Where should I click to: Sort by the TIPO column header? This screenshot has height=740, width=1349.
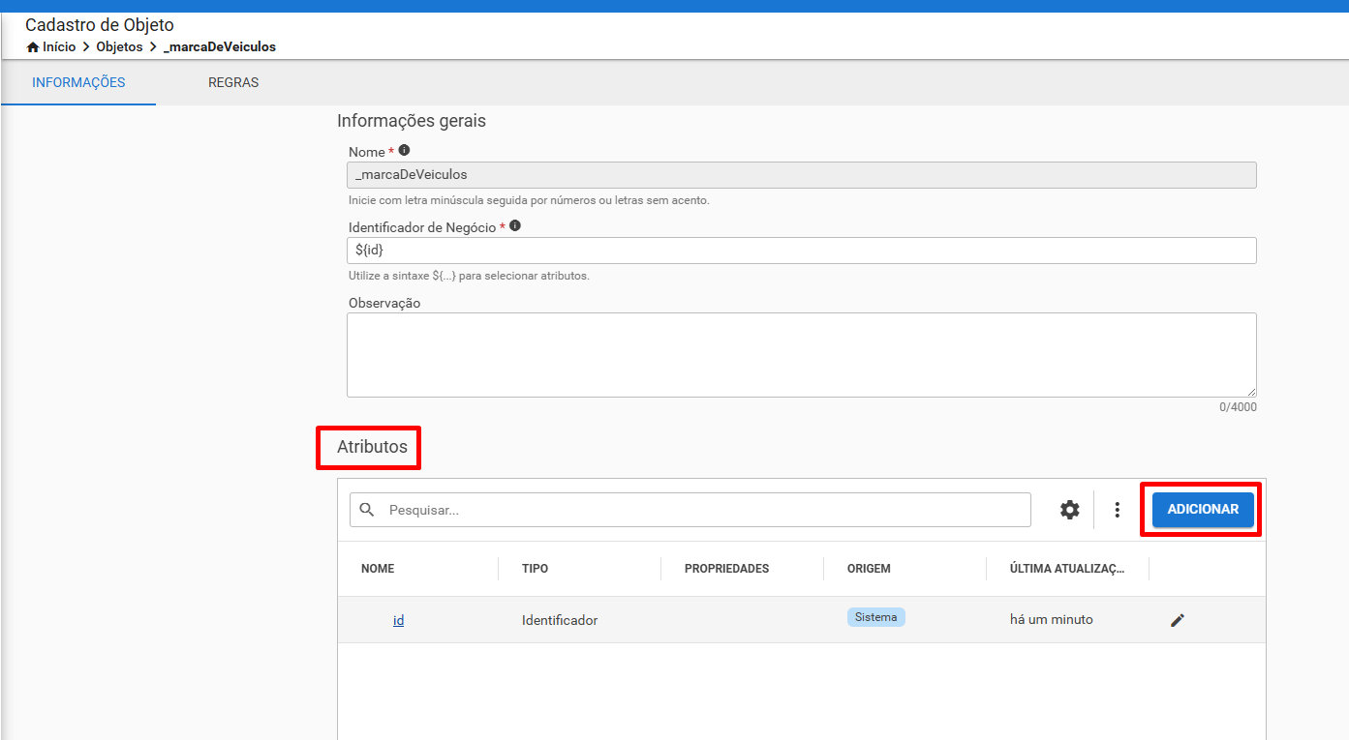[x=535, y=569]
